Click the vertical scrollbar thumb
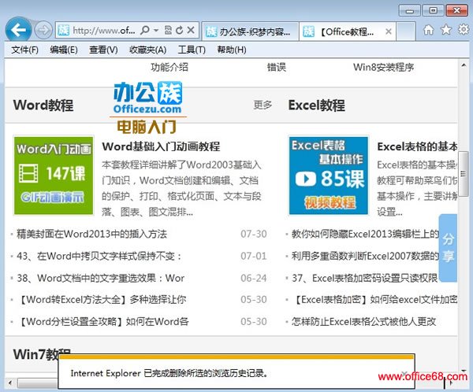Image resolution: width=473 pixels, height=392 pixels. coord(464,174)
